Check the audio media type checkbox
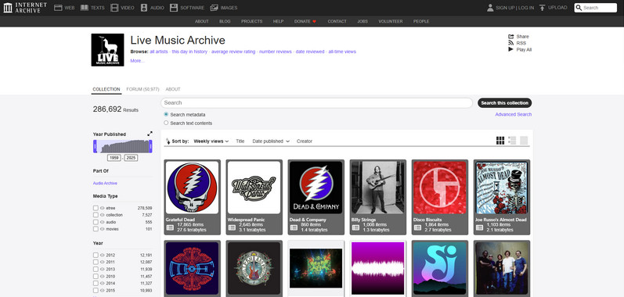624x297 pixels. pos(96,222)
